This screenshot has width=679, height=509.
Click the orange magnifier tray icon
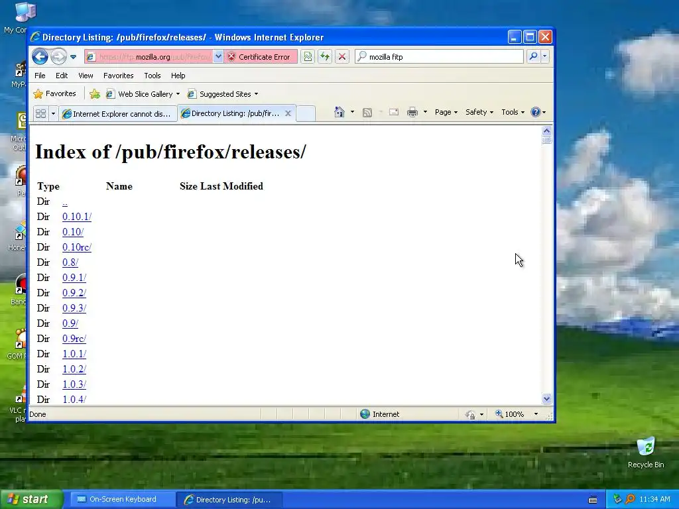tap(630, 499)
